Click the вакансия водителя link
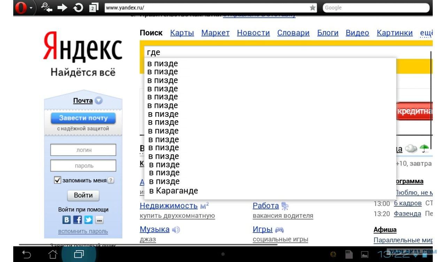Image resolution: width=446 pixels, height=262 pixels. [x=283, y=216]
